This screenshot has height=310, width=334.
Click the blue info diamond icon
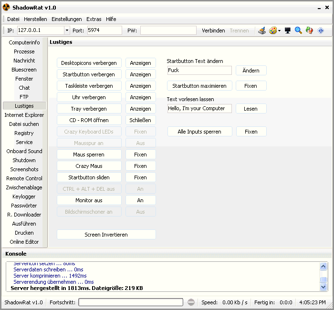[x=321, y=31]
